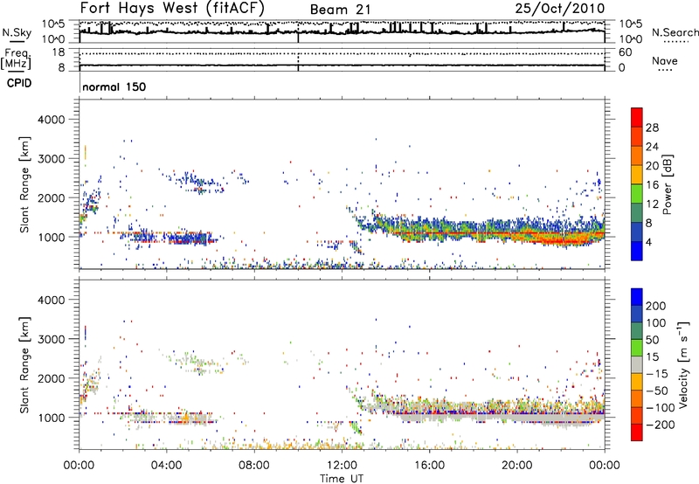
Task: Click the velocity colorbar blue top segment
Action: (637, 297)
